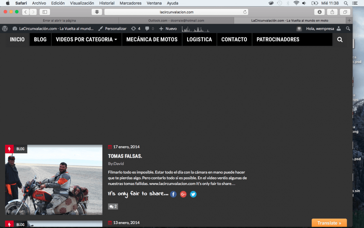The image size is (364, 228).
Task: Open Wi-Fi status menu
Action: (296, 3)
